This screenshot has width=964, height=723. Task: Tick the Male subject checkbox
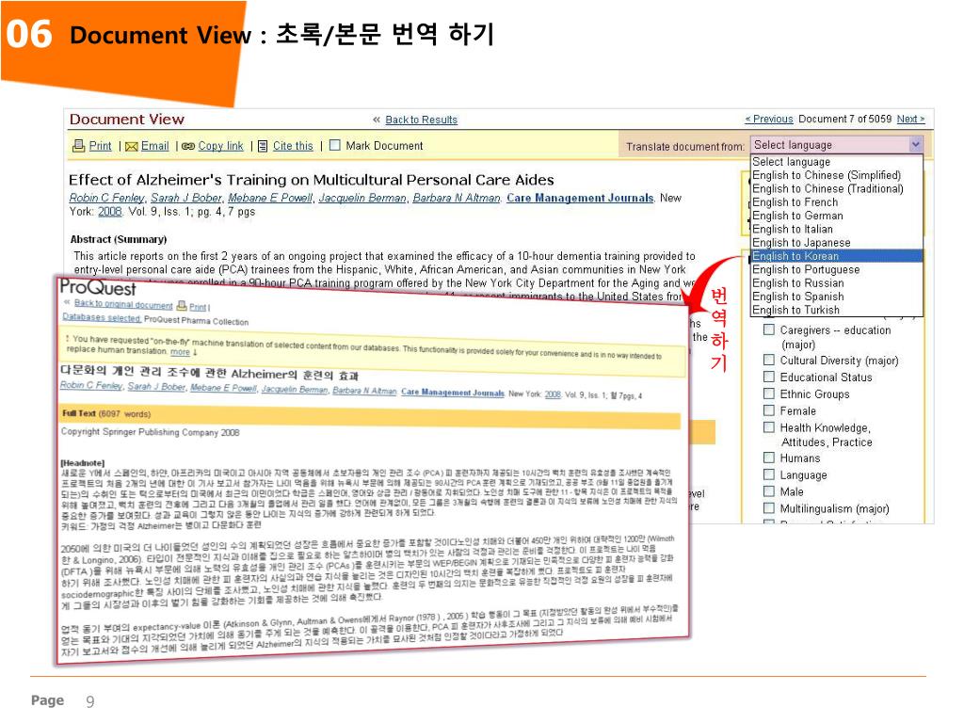pyautogui.click(x=768, y=491)
